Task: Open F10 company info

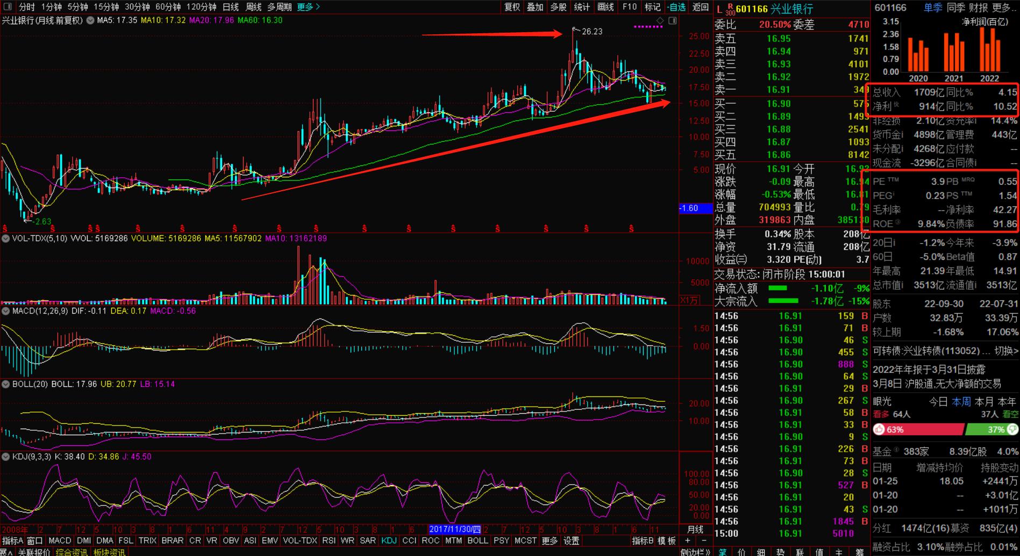Action: [x=630, y=7]
